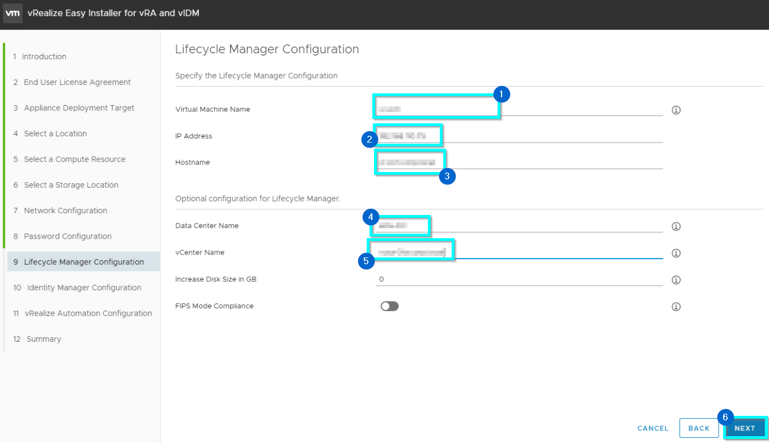Click the Lifecycle Manager Configuration heading
Viewport: 769px width, 443px height.
267,49
